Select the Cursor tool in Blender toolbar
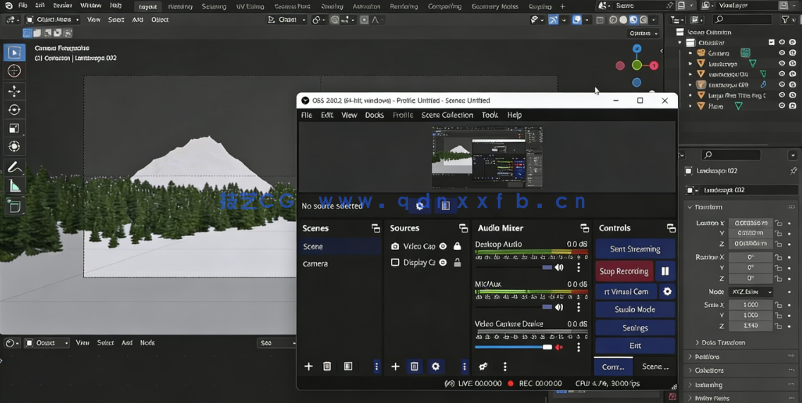The image size is (802, 403). (x=14, y=71)
